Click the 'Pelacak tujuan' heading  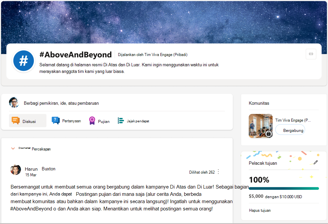coord(263,163)
